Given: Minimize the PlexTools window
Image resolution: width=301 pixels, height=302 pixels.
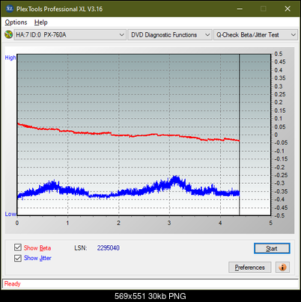Looking at the screenshot, I should pos(240,9).
